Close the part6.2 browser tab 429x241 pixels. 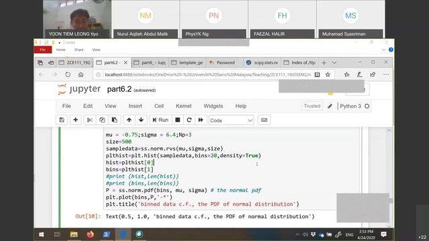(x=125, y=63)
